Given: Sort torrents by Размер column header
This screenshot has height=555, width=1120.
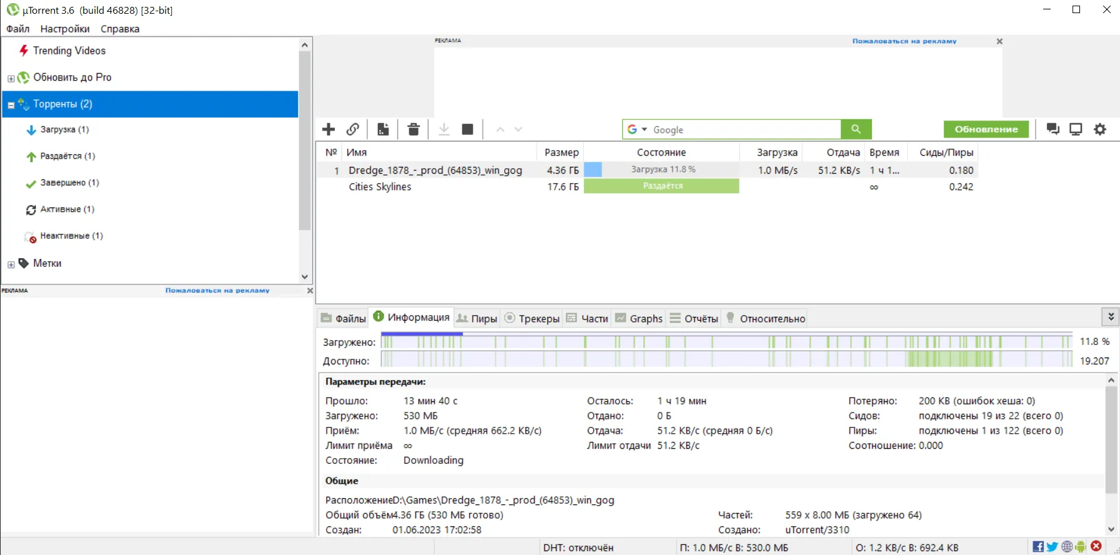Looking at the screenshot, I should (561, 152).
